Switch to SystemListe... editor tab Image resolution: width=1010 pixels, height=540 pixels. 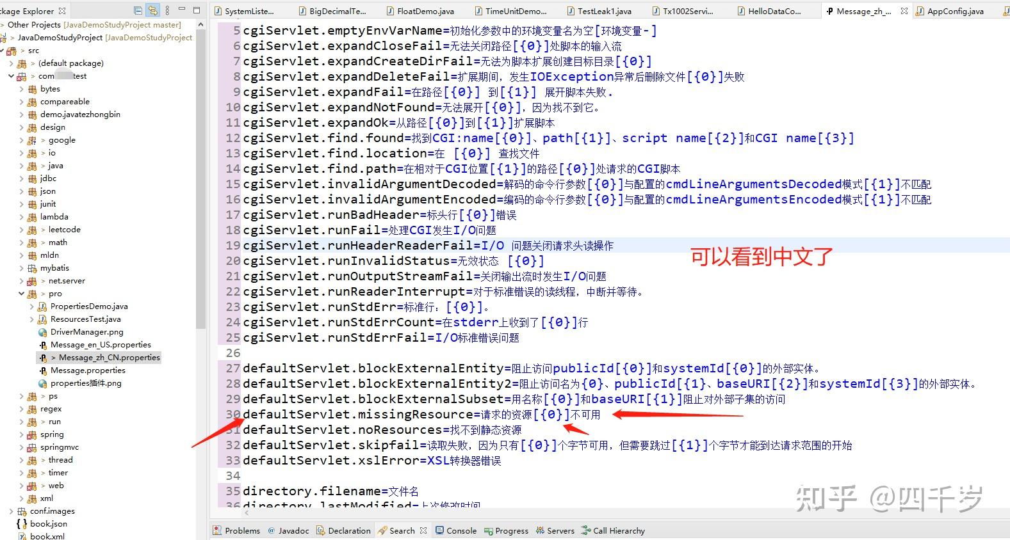coord(244,11)
